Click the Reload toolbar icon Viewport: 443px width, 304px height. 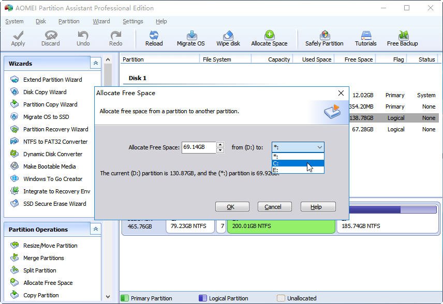click(154, 38)
